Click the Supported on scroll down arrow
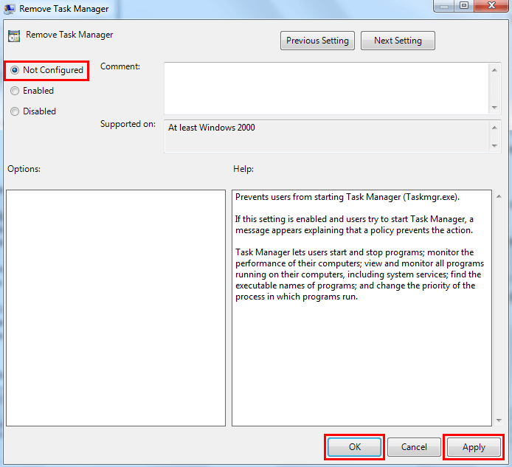512x467 pixels. 494,146
